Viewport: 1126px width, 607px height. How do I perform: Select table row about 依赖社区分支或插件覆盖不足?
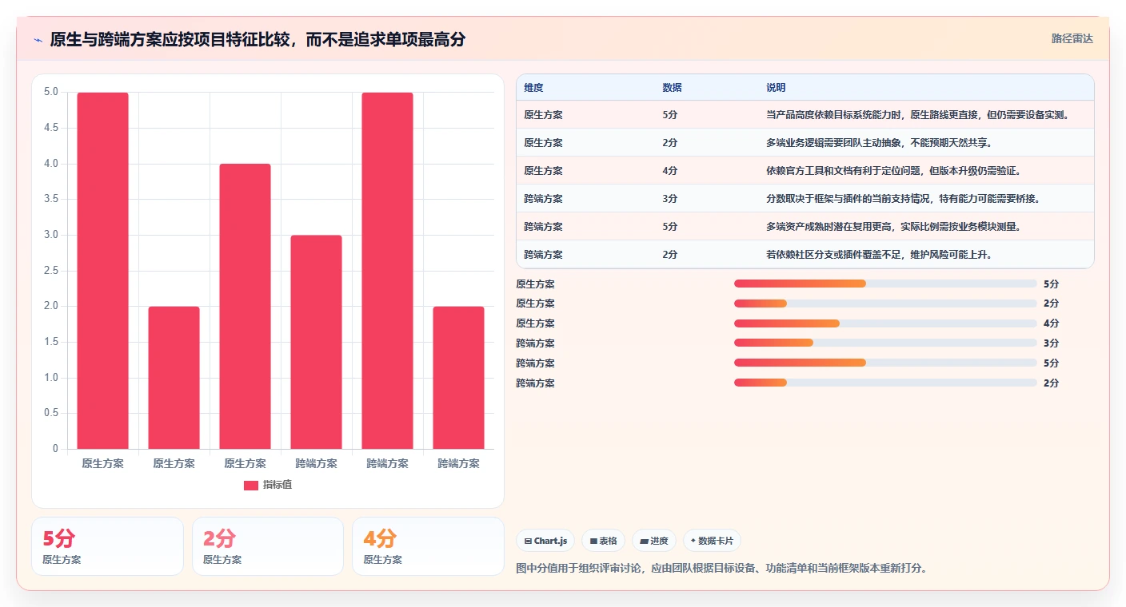point(805,255)
